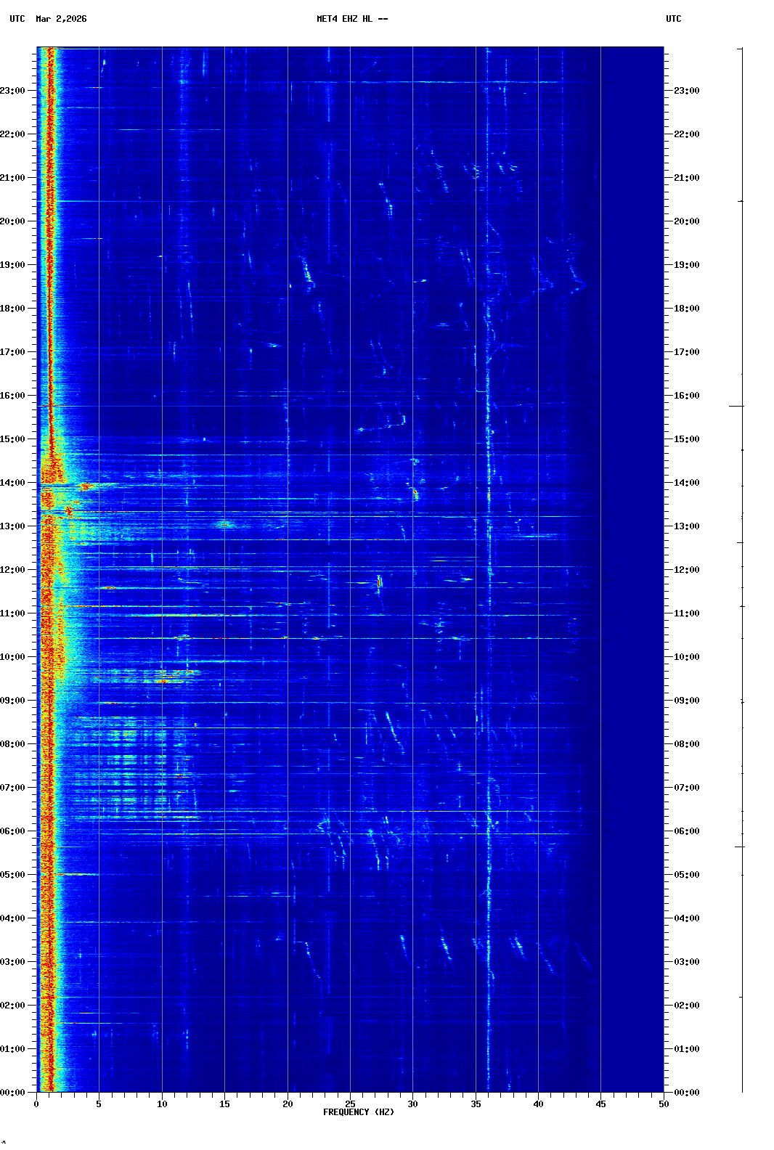Click the top-right "UTC" label
Screen dimensions: 774x1150
673,19
